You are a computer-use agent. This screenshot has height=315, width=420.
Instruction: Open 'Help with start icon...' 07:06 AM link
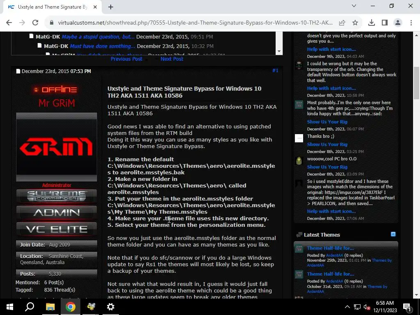tap(331, 211)
